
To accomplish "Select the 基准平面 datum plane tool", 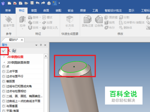I will [x=9, y=22].
